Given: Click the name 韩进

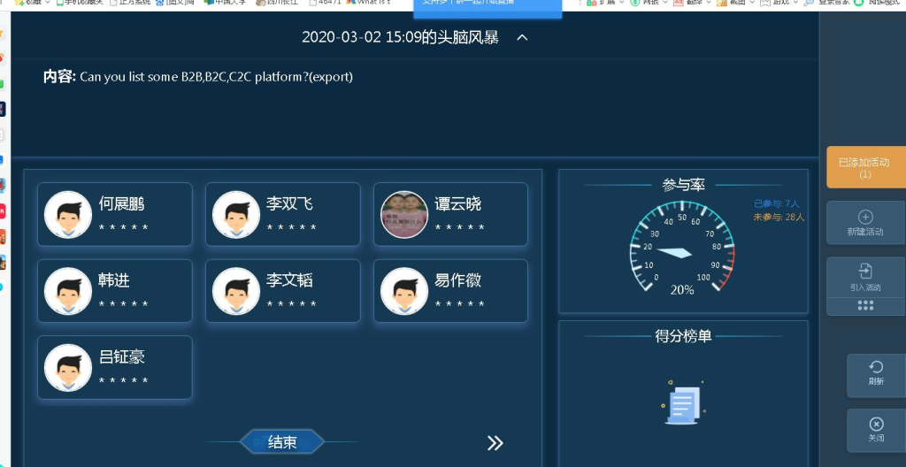Looking at the screenshot, I should pos(114,281).
